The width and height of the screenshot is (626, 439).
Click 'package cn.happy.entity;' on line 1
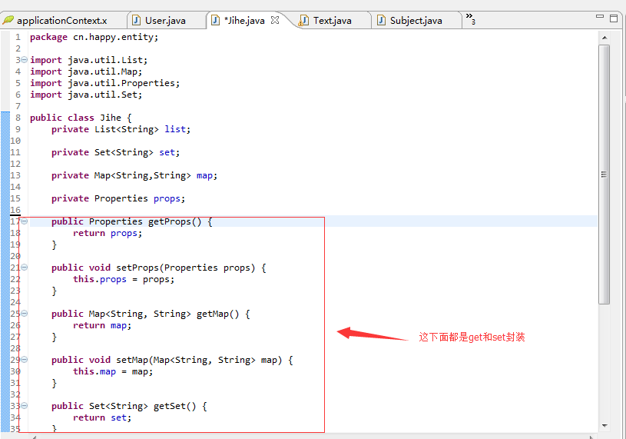(x=94, y=37)
